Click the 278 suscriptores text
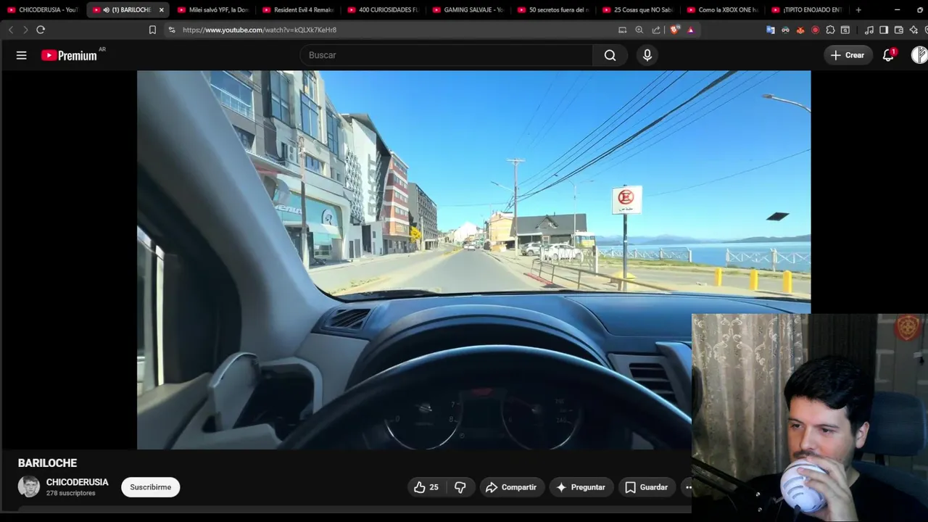928x522 pixels. point(71,493)
